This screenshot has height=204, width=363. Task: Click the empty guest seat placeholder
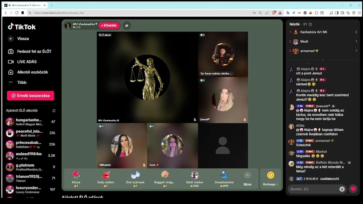223,146
